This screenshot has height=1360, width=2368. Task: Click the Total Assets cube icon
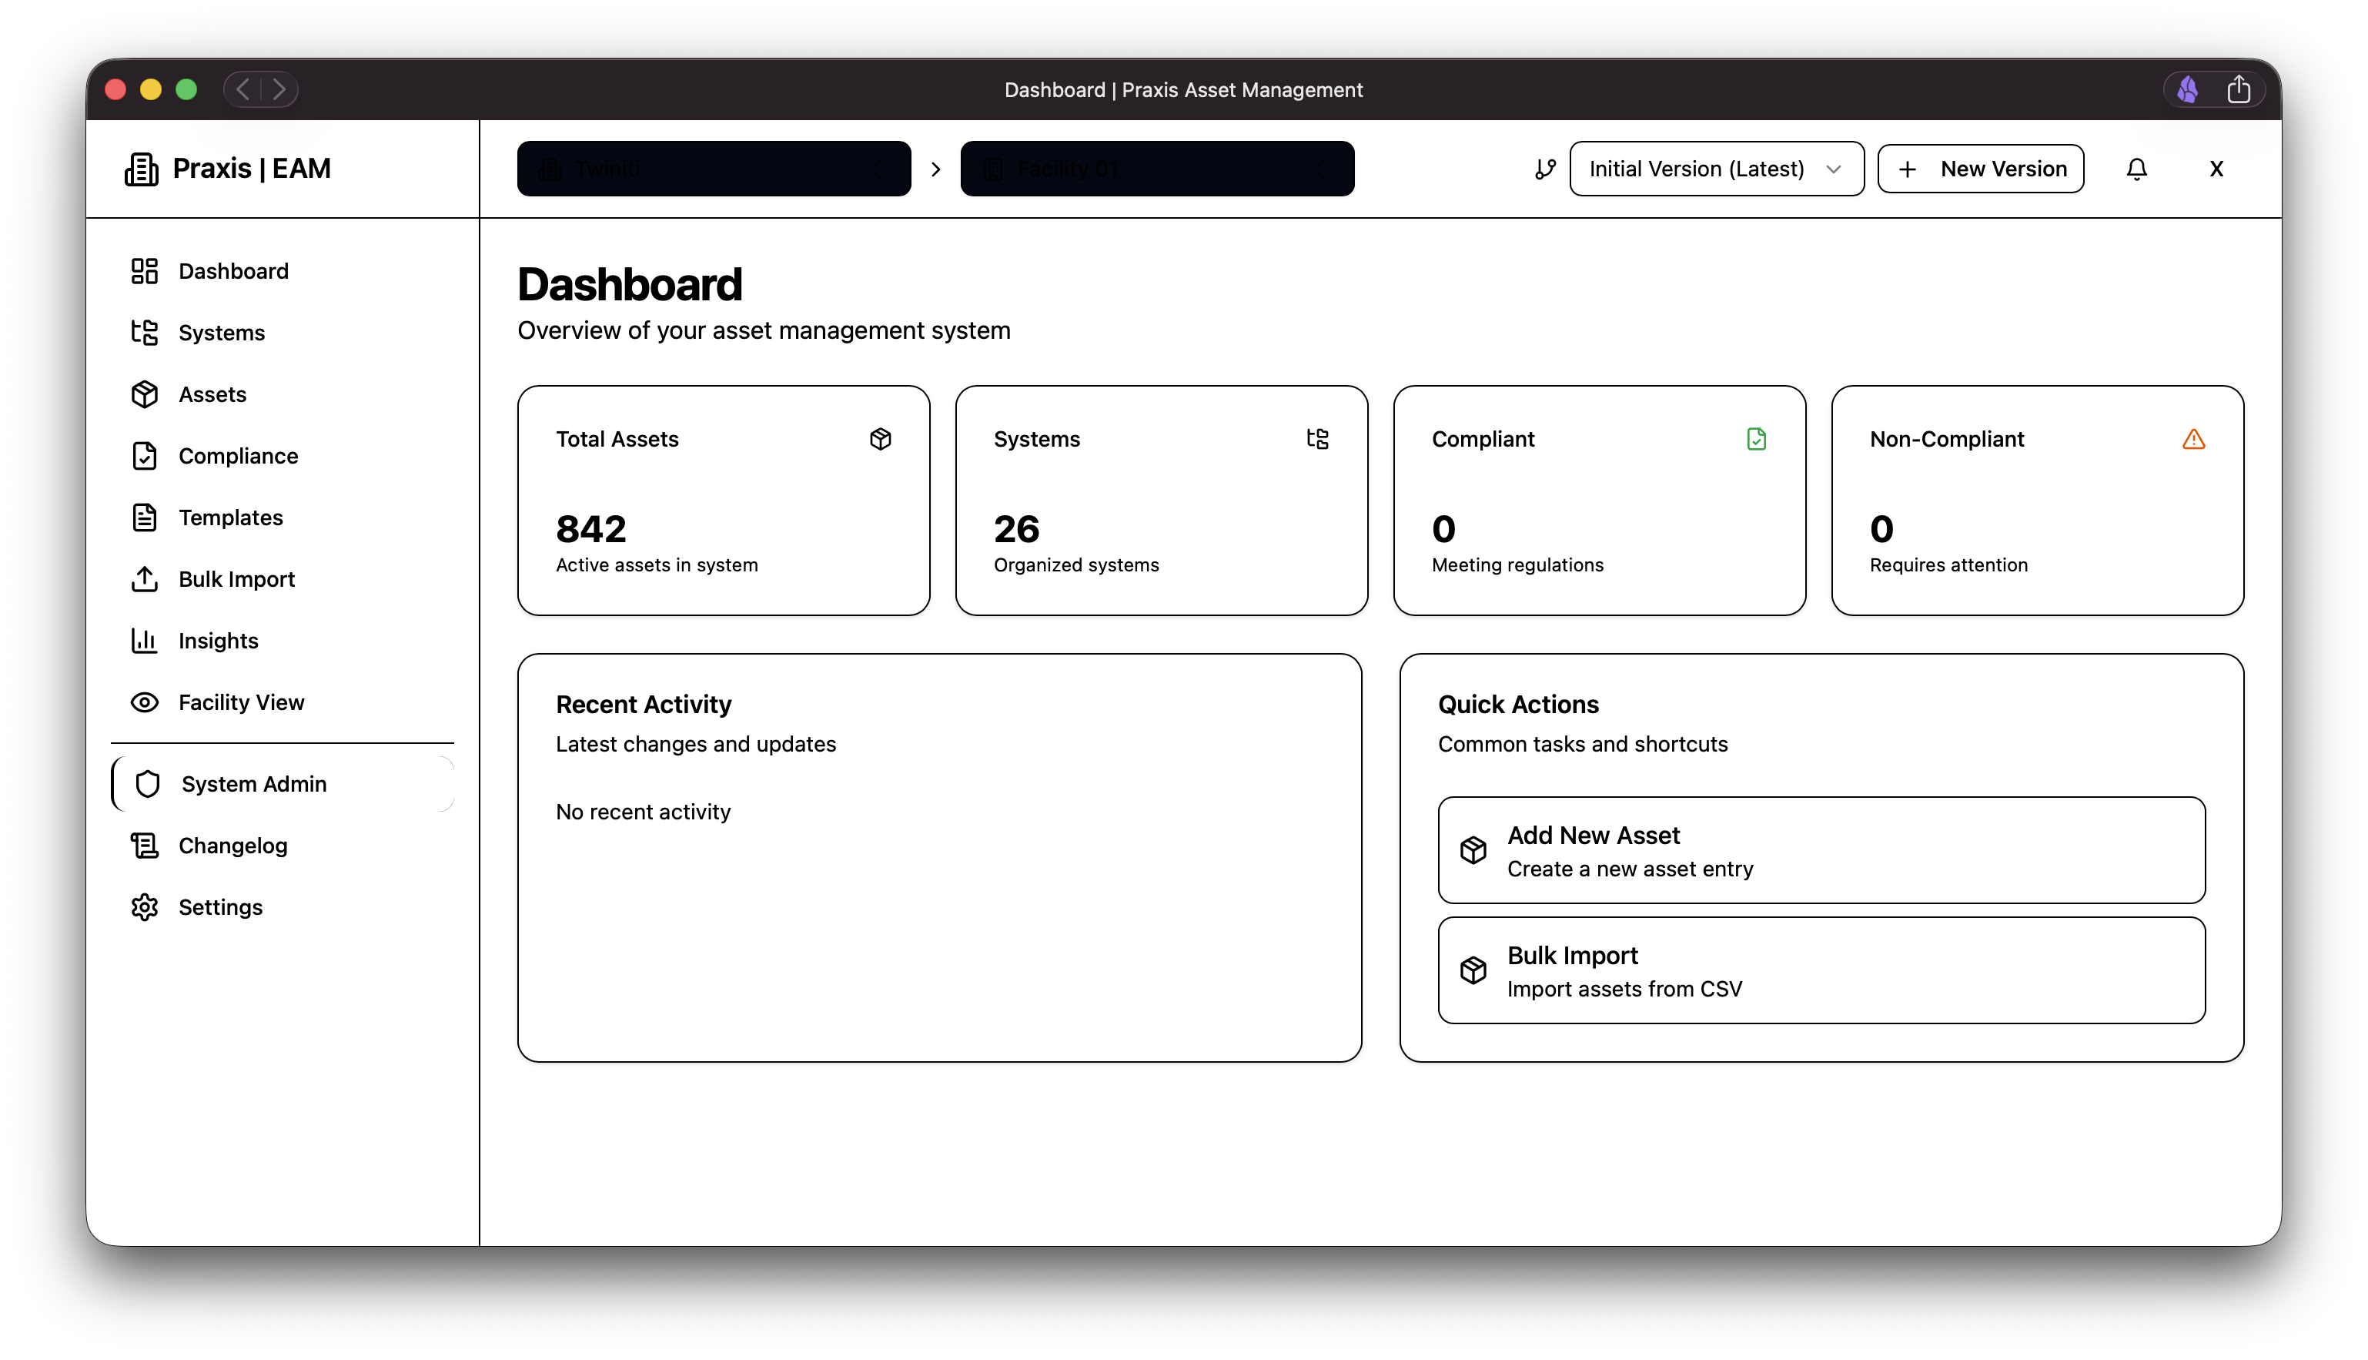(881, 439)
